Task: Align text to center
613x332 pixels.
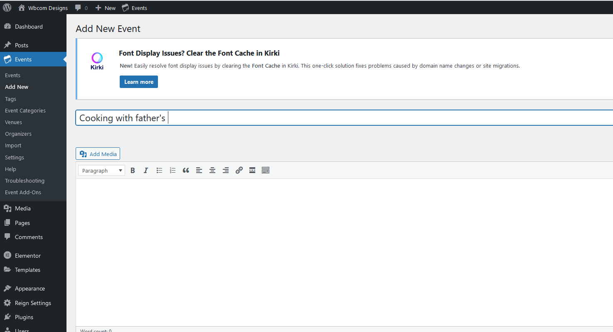Action: click(x=212, y=171)
